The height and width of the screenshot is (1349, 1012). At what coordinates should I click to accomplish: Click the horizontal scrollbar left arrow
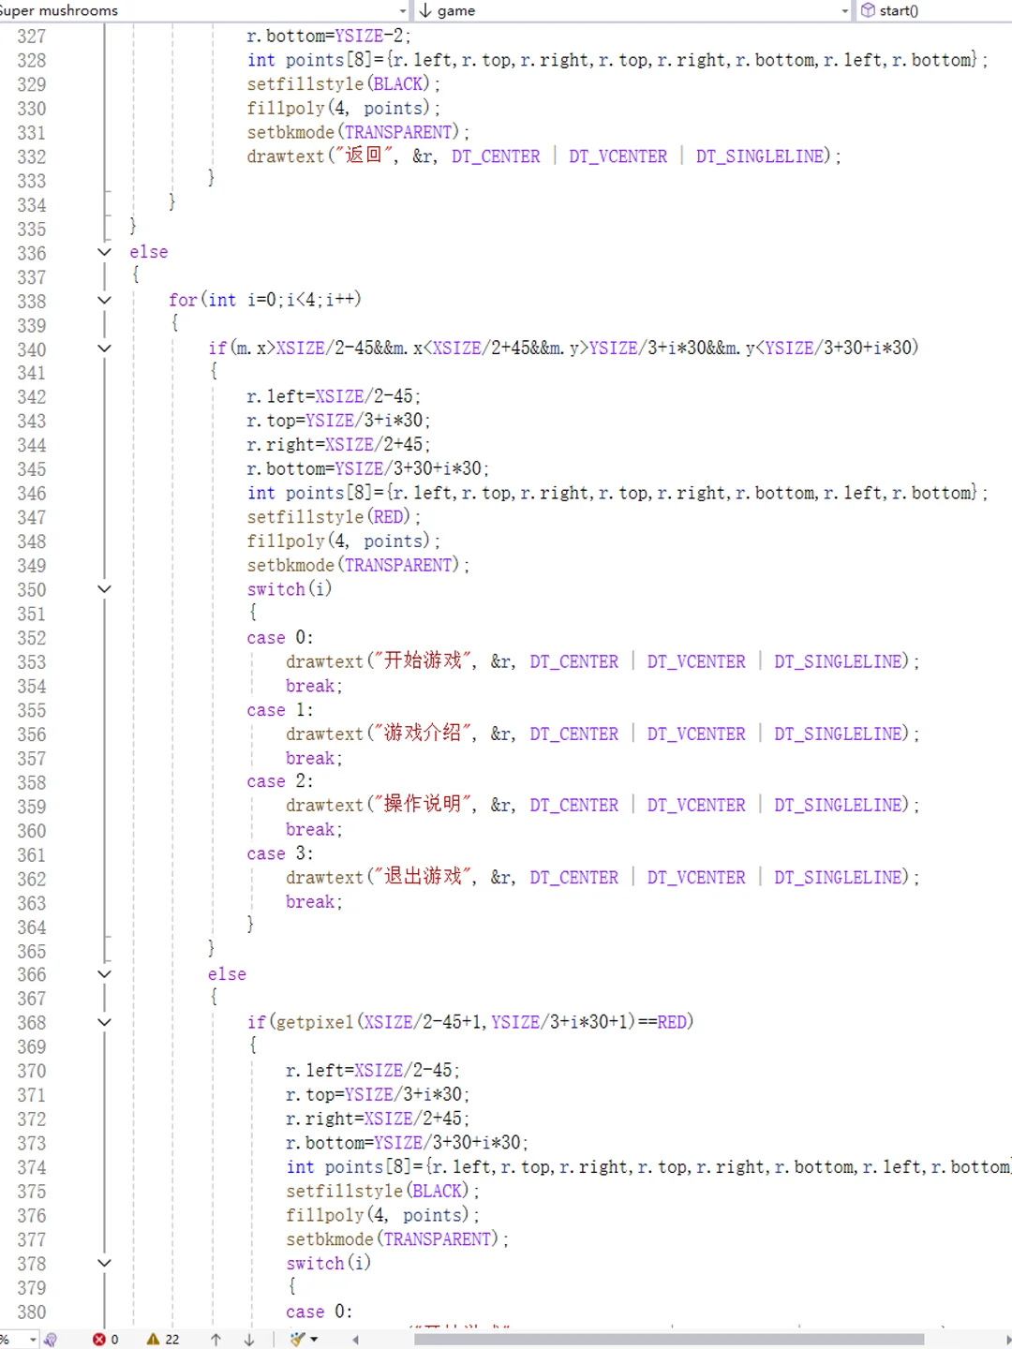pos(356,1340)
